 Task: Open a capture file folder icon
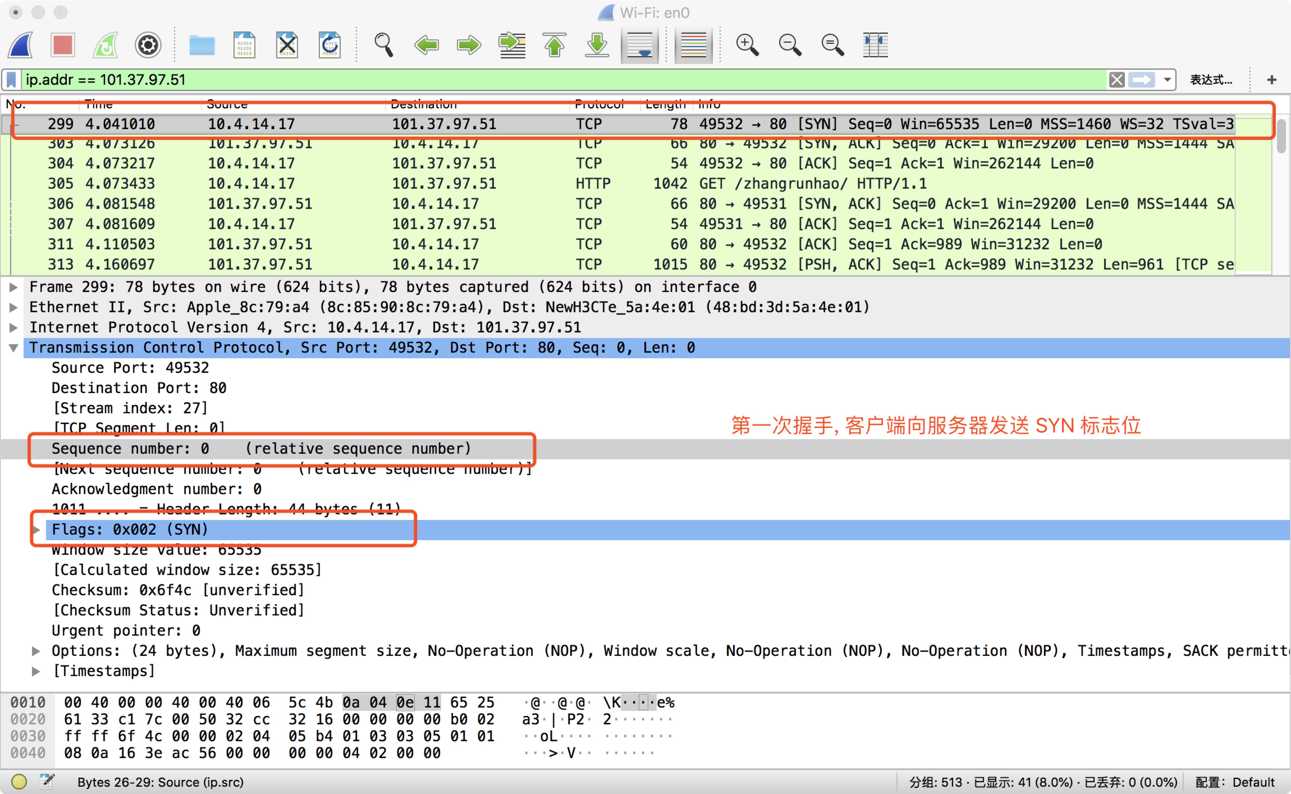pyautogui.click(x=202, y=45)
